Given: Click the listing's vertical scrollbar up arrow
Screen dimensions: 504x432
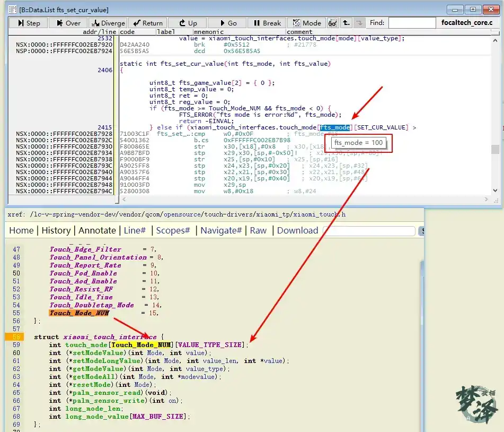Looking at the screenshot, I should coord(495,40).
